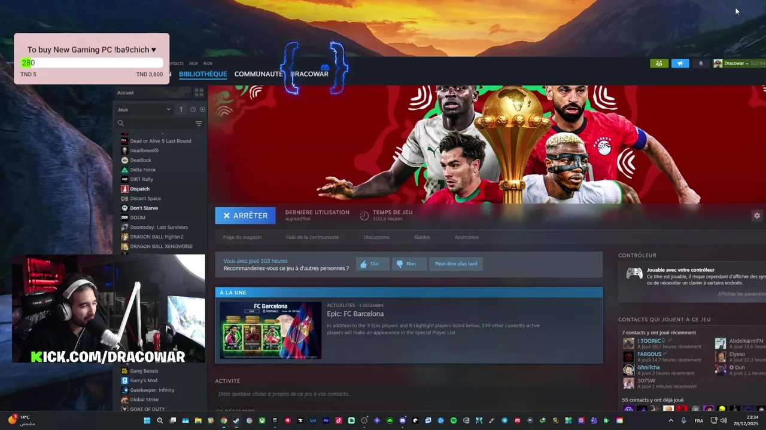Open the FC Barcelona news thumbnail

pos(270,330)
